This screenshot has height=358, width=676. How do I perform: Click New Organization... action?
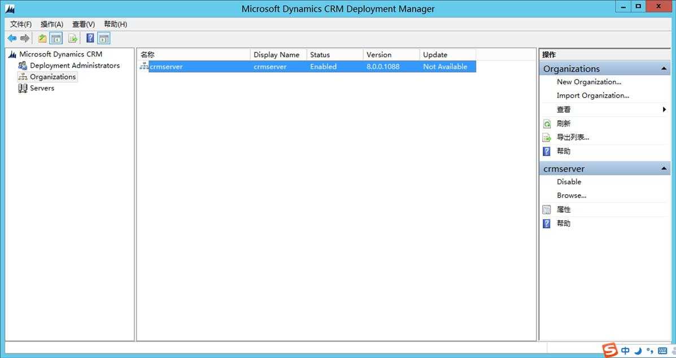[x=589, y=82]
